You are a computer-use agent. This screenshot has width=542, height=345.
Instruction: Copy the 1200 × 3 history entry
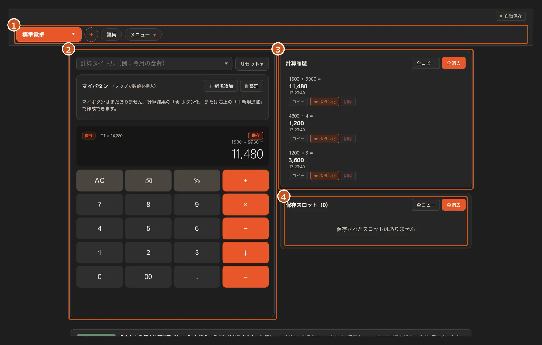[298, 176]
